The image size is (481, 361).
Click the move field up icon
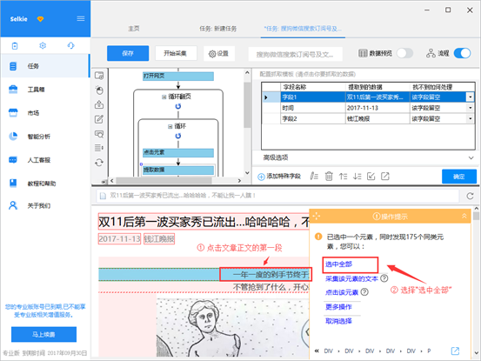pos(343,176)
